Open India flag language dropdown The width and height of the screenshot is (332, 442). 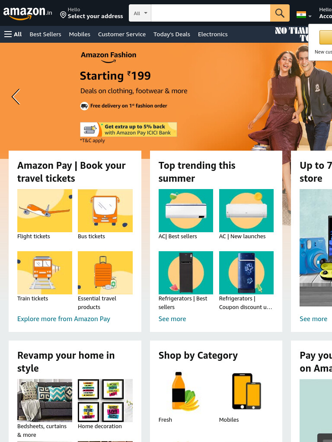(304, 15)
